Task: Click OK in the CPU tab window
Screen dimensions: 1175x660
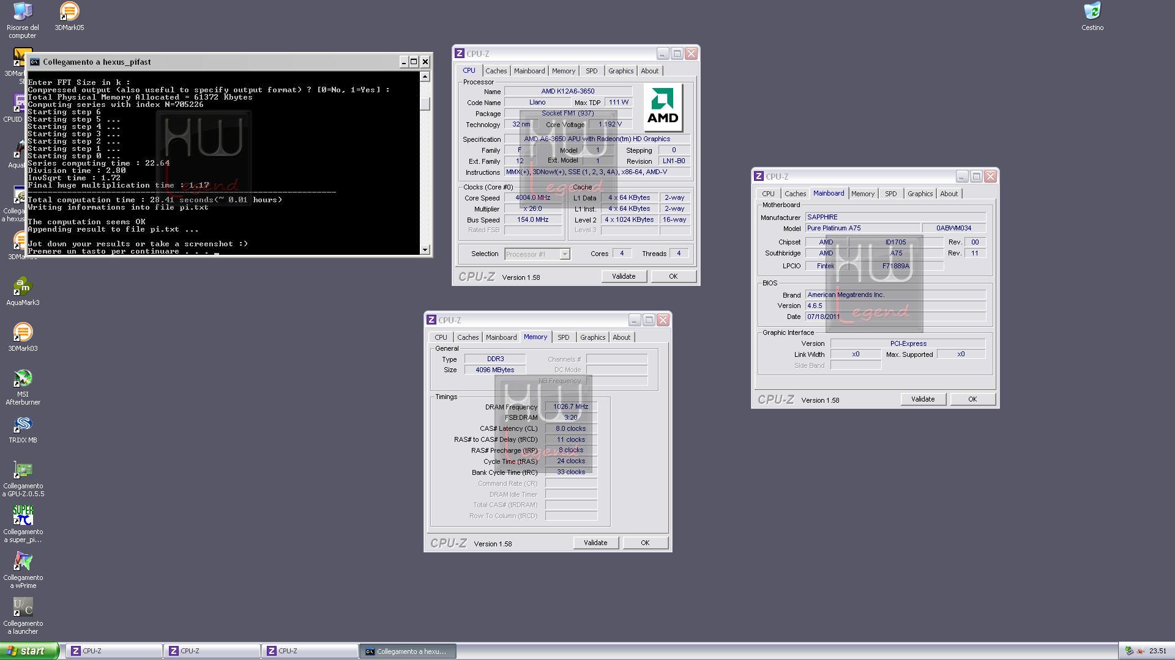Action: (673, 276)
